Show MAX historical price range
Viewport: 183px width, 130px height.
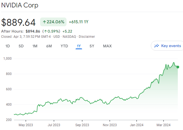coord(107,46)
